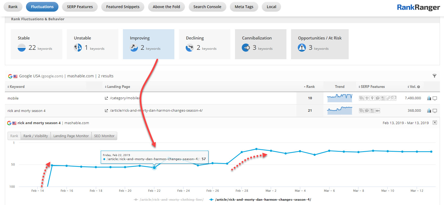Screen dimensions: 444x205
Task: Sort table by SERP Features column
Action: [373, 87]
